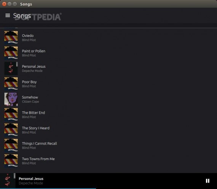Click the now-playing album art in bottom bar
217x189 pixels.
(x=8, y=180)
